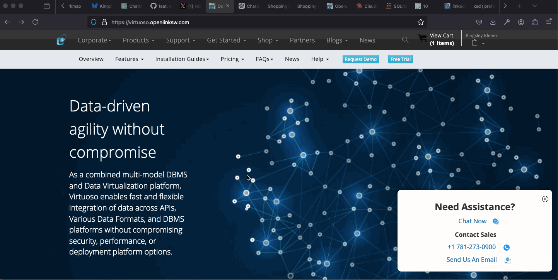
Task: Expand the Help submenu
Action: [x=320, y=59]
